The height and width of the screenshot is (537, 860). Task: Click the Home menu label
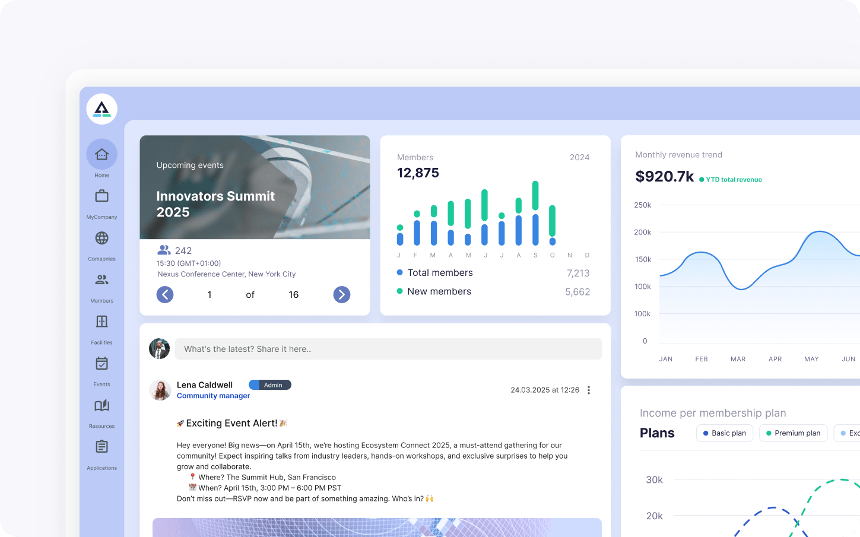[101, 176]
